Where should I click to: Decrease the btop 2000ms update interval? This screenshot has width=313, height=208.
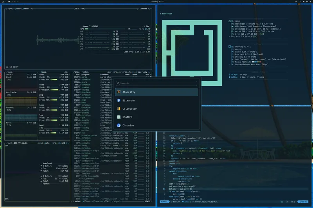coord(139,9)
